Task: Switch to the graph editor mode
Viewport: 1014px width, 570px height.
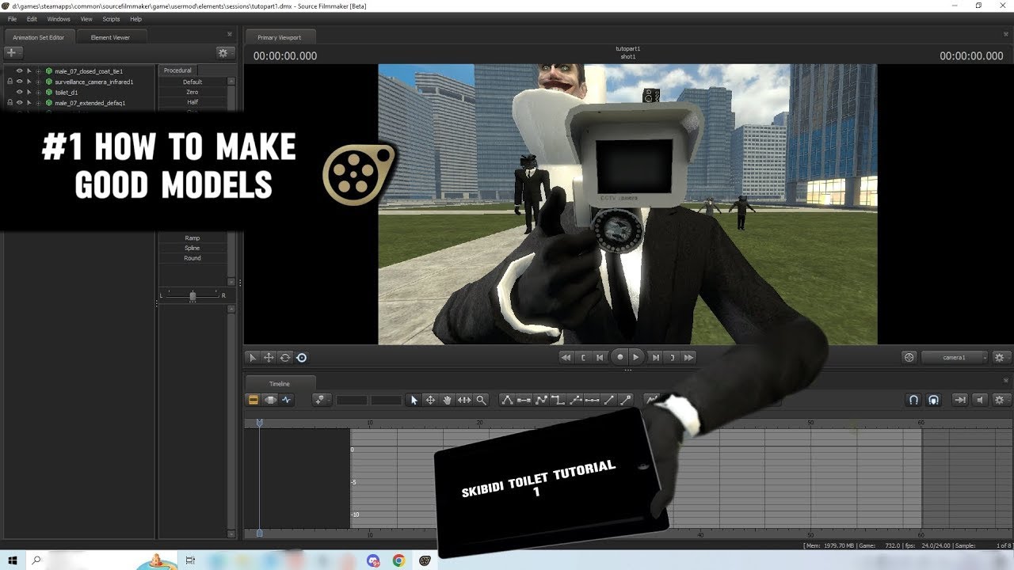Action: [x=287, y=401]
